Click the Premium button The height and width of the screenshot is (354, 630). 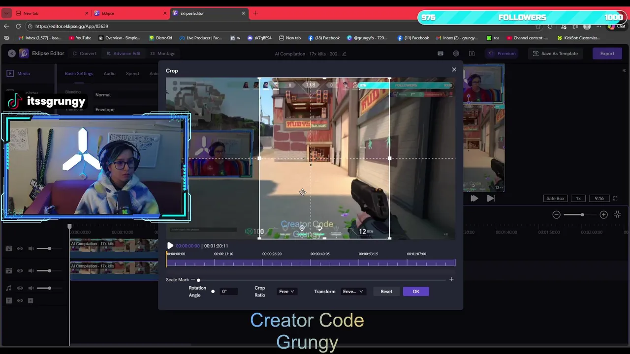502,54
